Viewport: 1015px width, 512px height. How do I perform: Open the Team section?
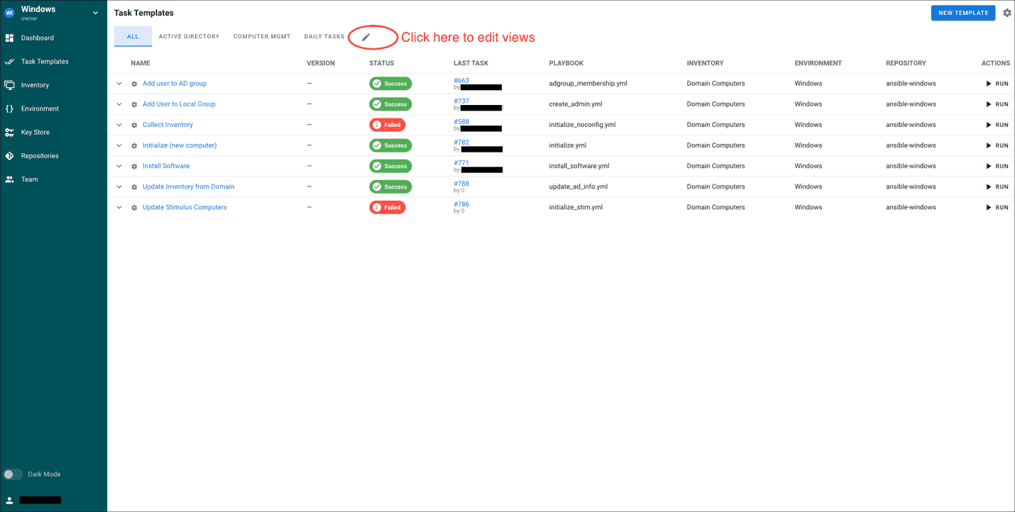pyautogui.click(x=29, y=179)
